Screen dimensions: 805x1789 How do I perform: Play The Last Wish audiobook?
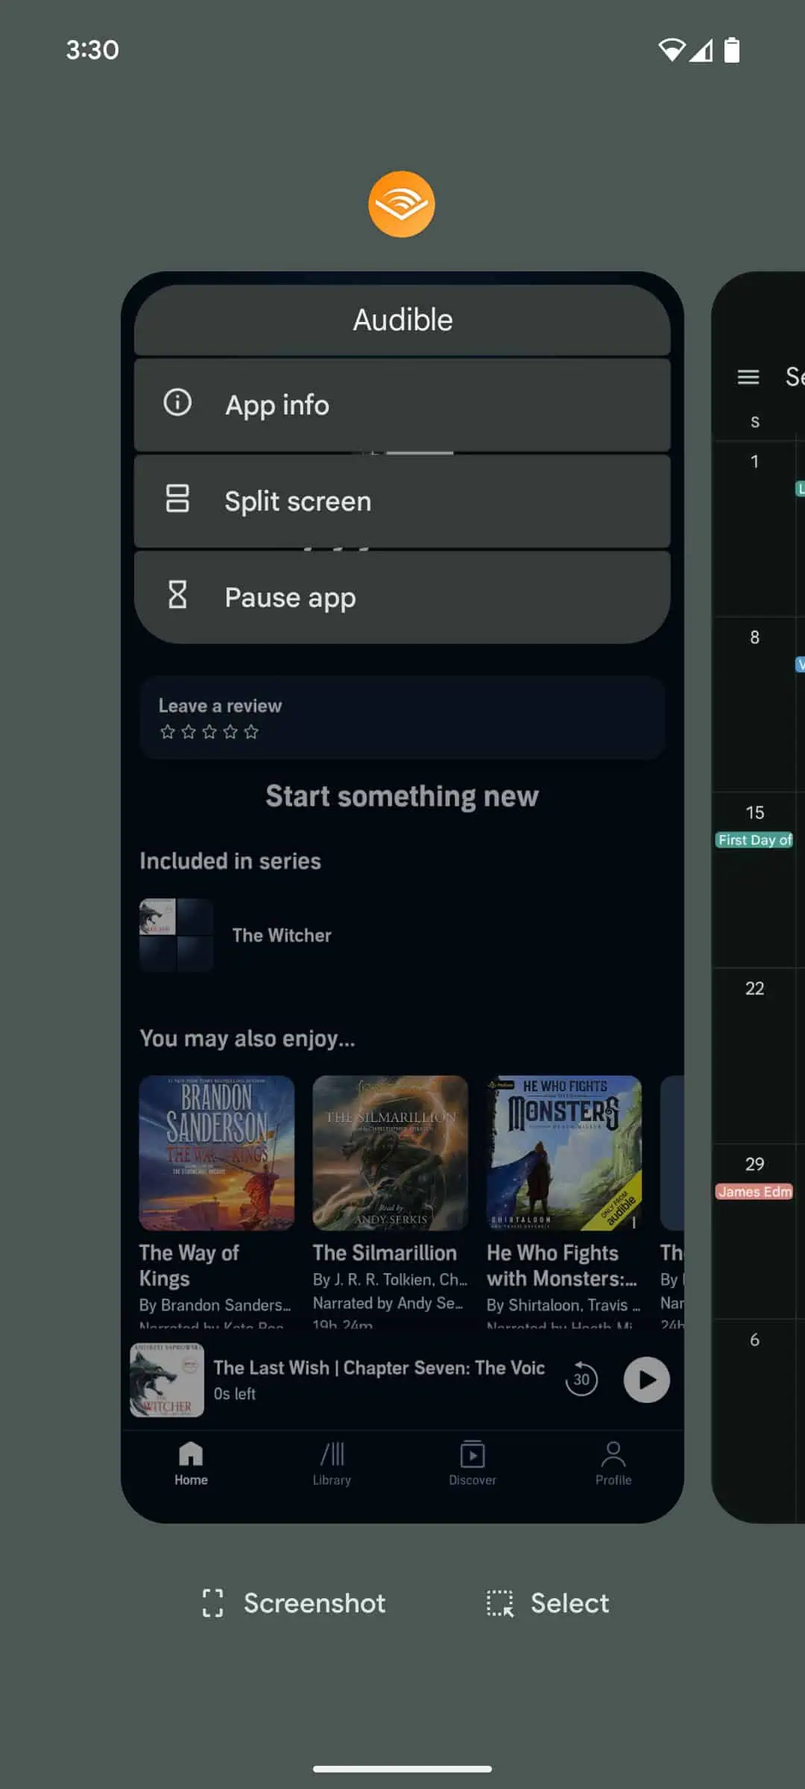tap(646, 1380)
